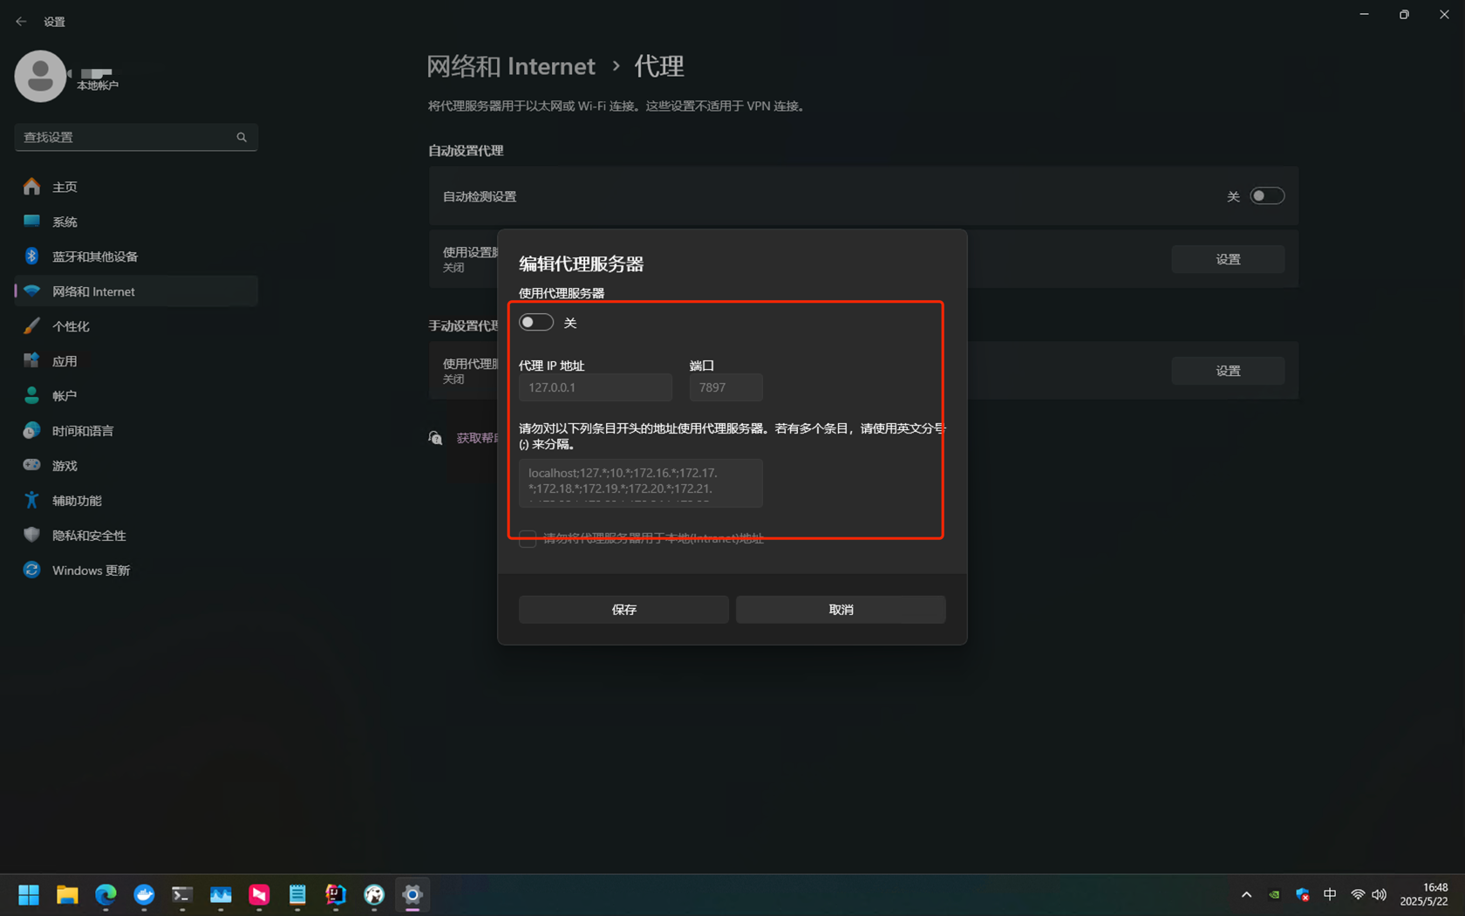1465x916 pixels.
Task: Click the proxy IP address field
Action: (x=595, y=387)
